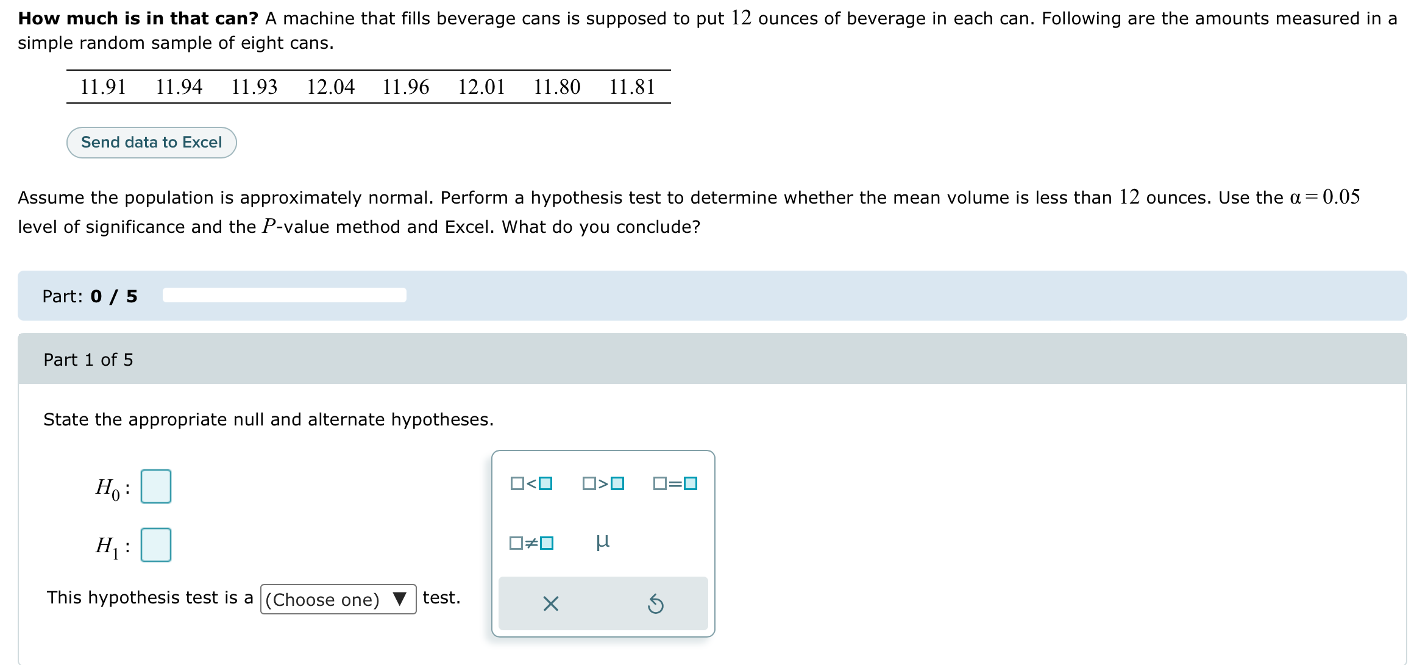Insert the greater-than inequality symbol
Screen dimensions: 1428x665
(x=602, y=484)
